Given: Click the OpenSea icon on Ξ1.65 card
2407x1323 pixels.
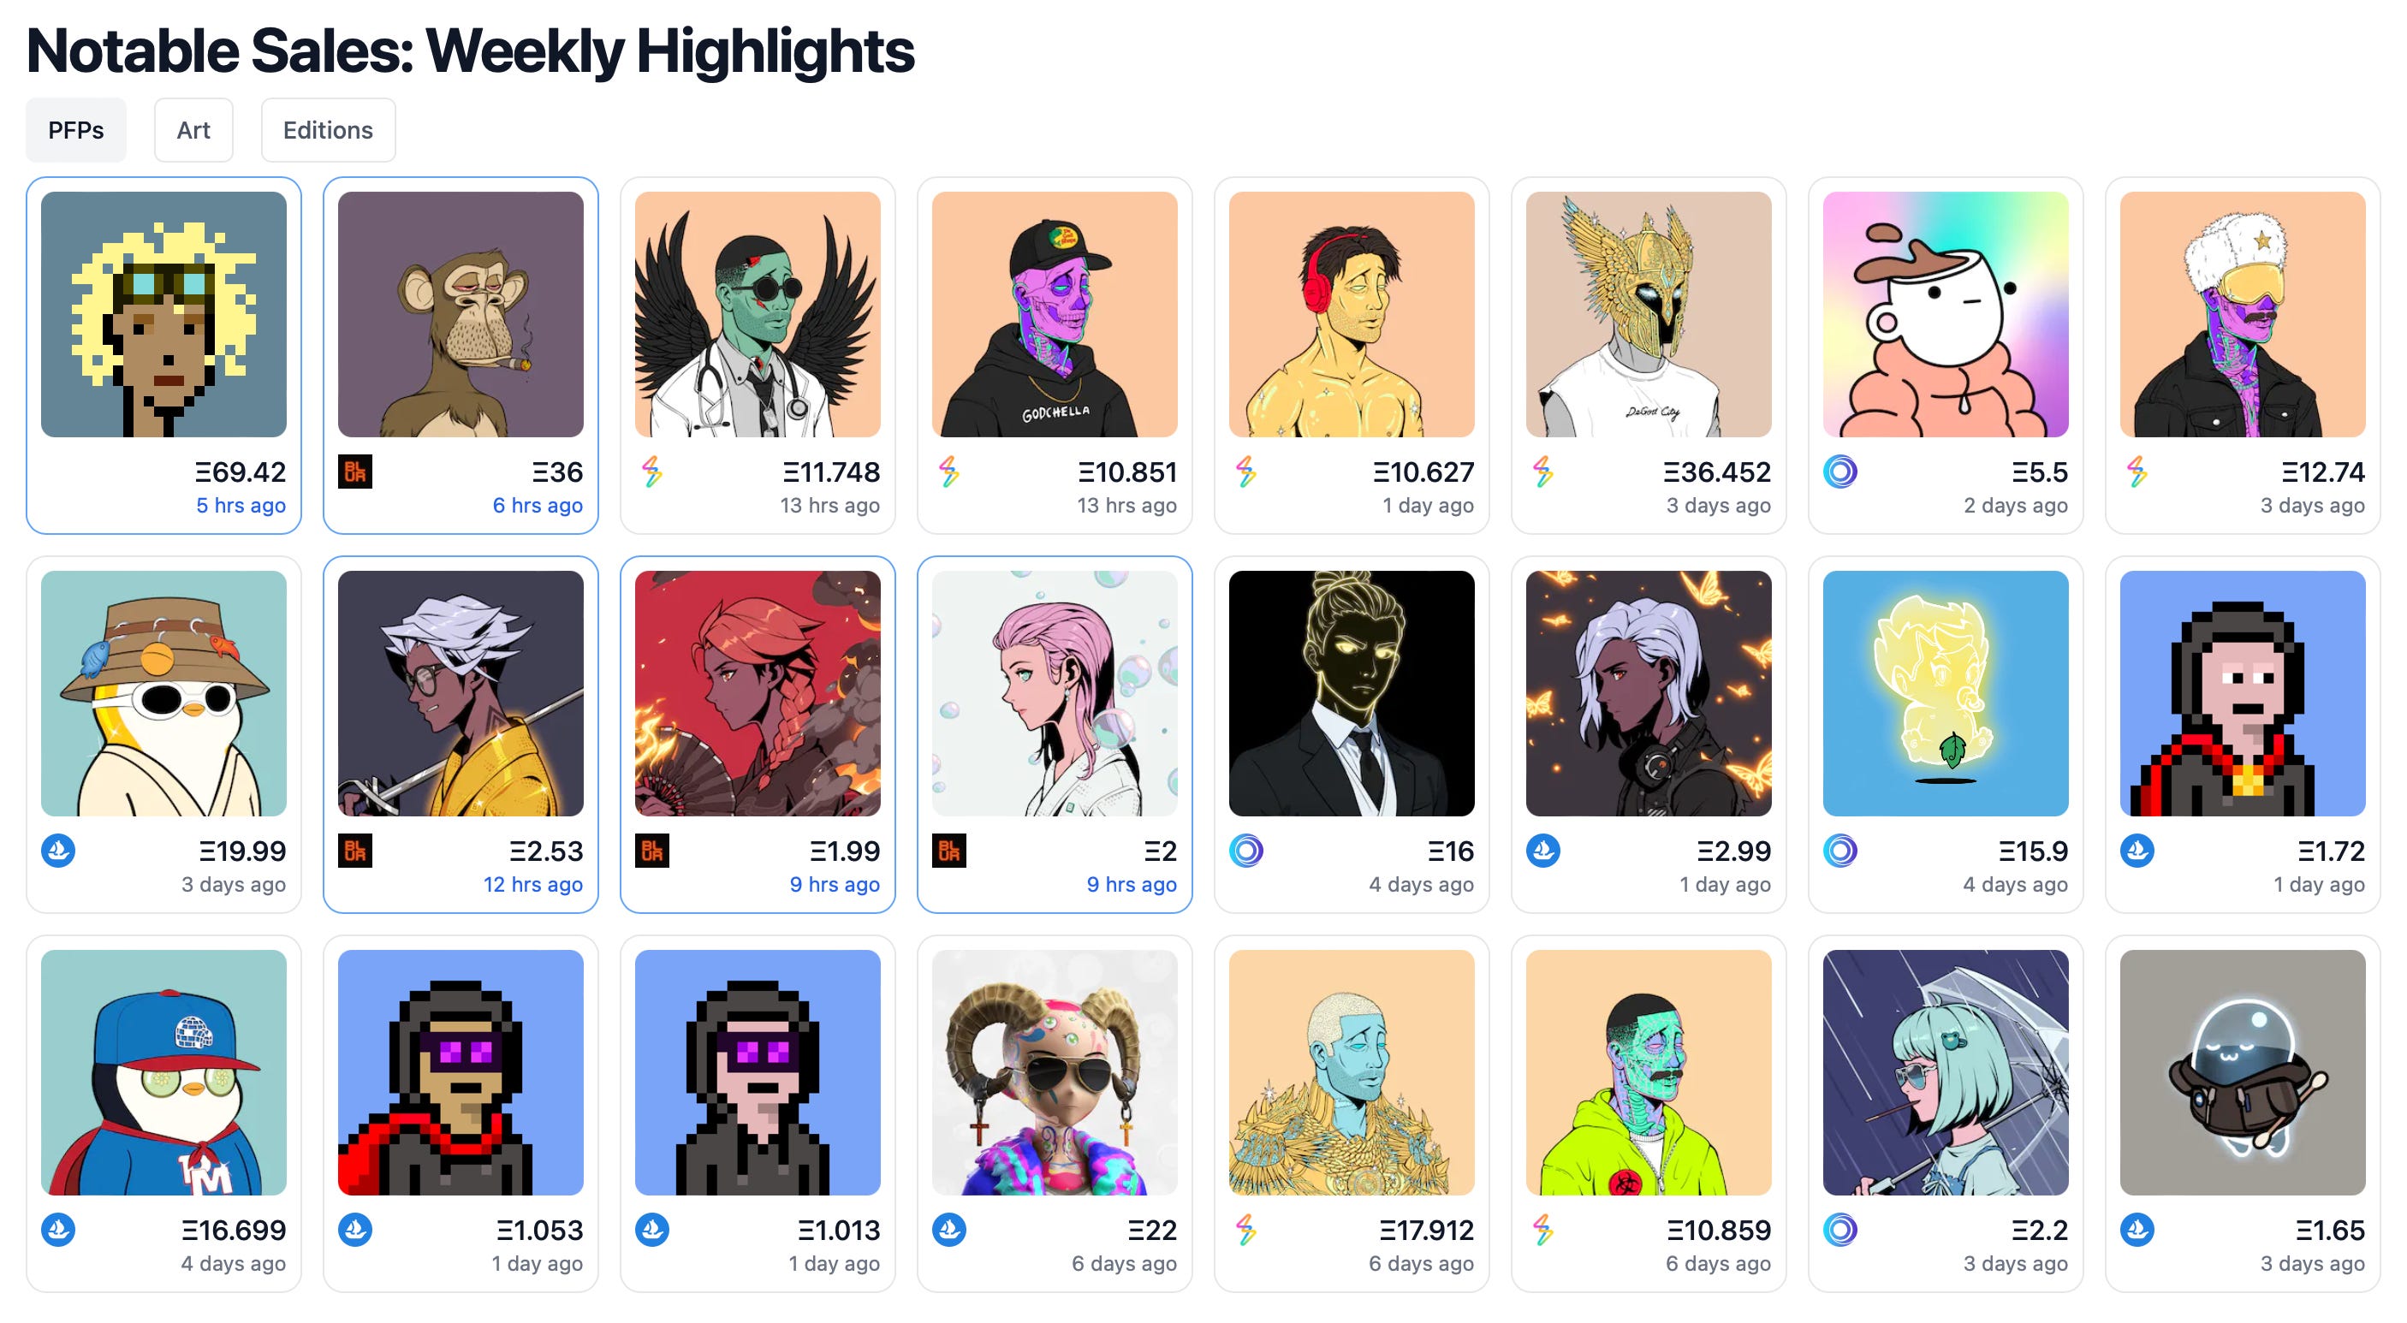Looking at the screenshot, I should (x=2138, y=1231).
